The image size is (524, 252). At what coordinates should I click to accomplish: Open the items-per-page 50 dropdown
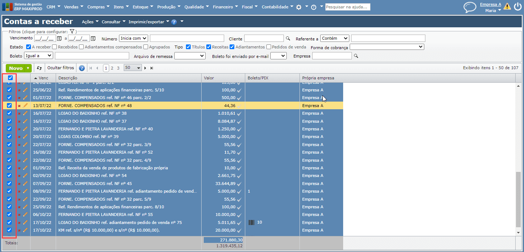click(x=133, y=68)
